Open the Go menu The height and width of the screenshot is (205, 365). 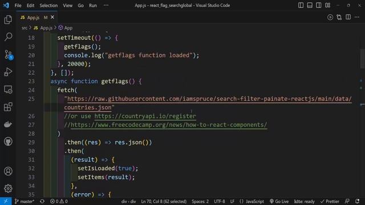pyautogui.click(x=80, y=5)
